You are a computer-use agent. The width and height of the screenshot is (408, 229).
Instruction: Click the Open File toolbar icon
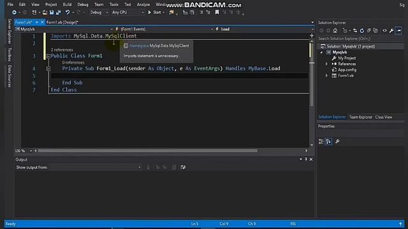pyautogui.click(x=45, y=12)
